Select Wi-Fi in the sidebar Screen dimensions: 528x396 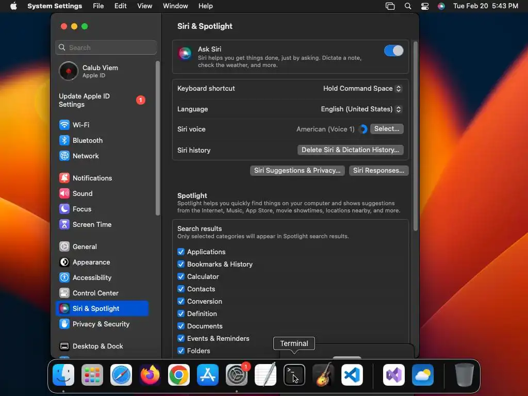(102, 125)
